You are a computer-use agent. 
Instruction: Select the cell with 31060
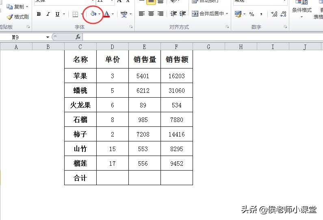(177, 90)
